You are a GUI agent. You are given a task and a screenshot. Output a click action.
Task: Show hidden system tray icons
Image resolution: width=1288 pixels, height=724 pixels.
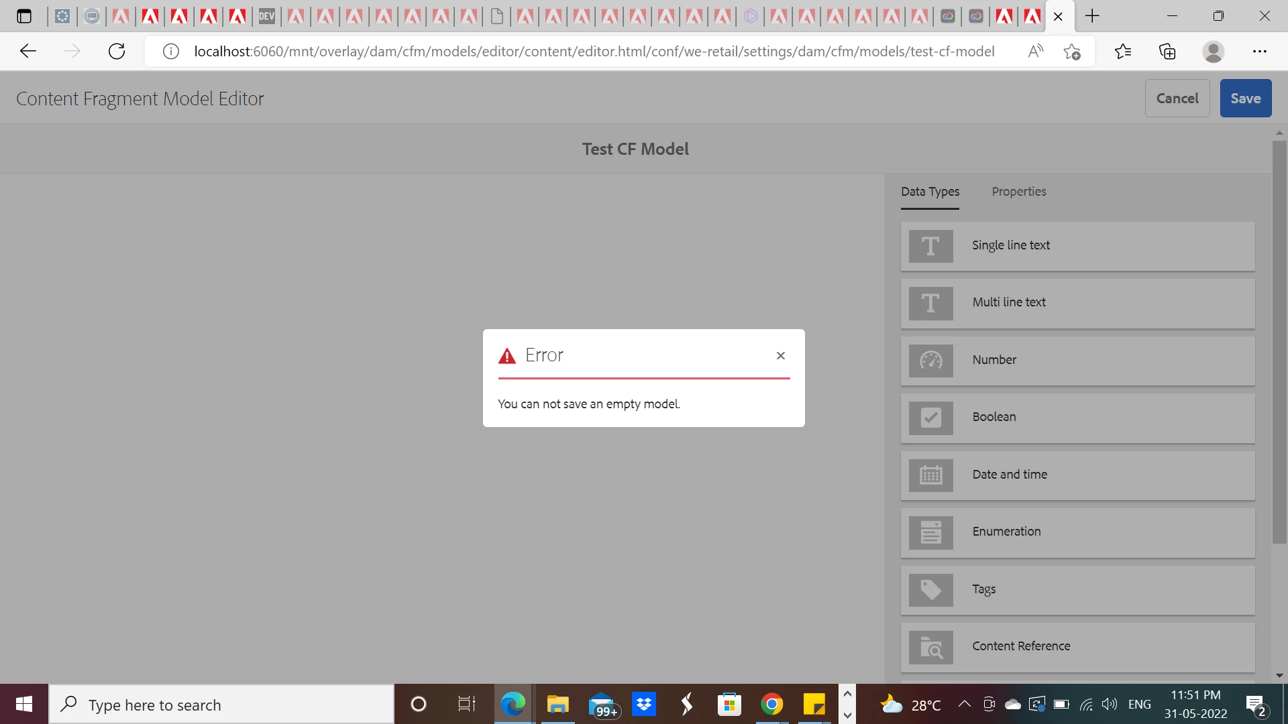[x=964, y=704]
